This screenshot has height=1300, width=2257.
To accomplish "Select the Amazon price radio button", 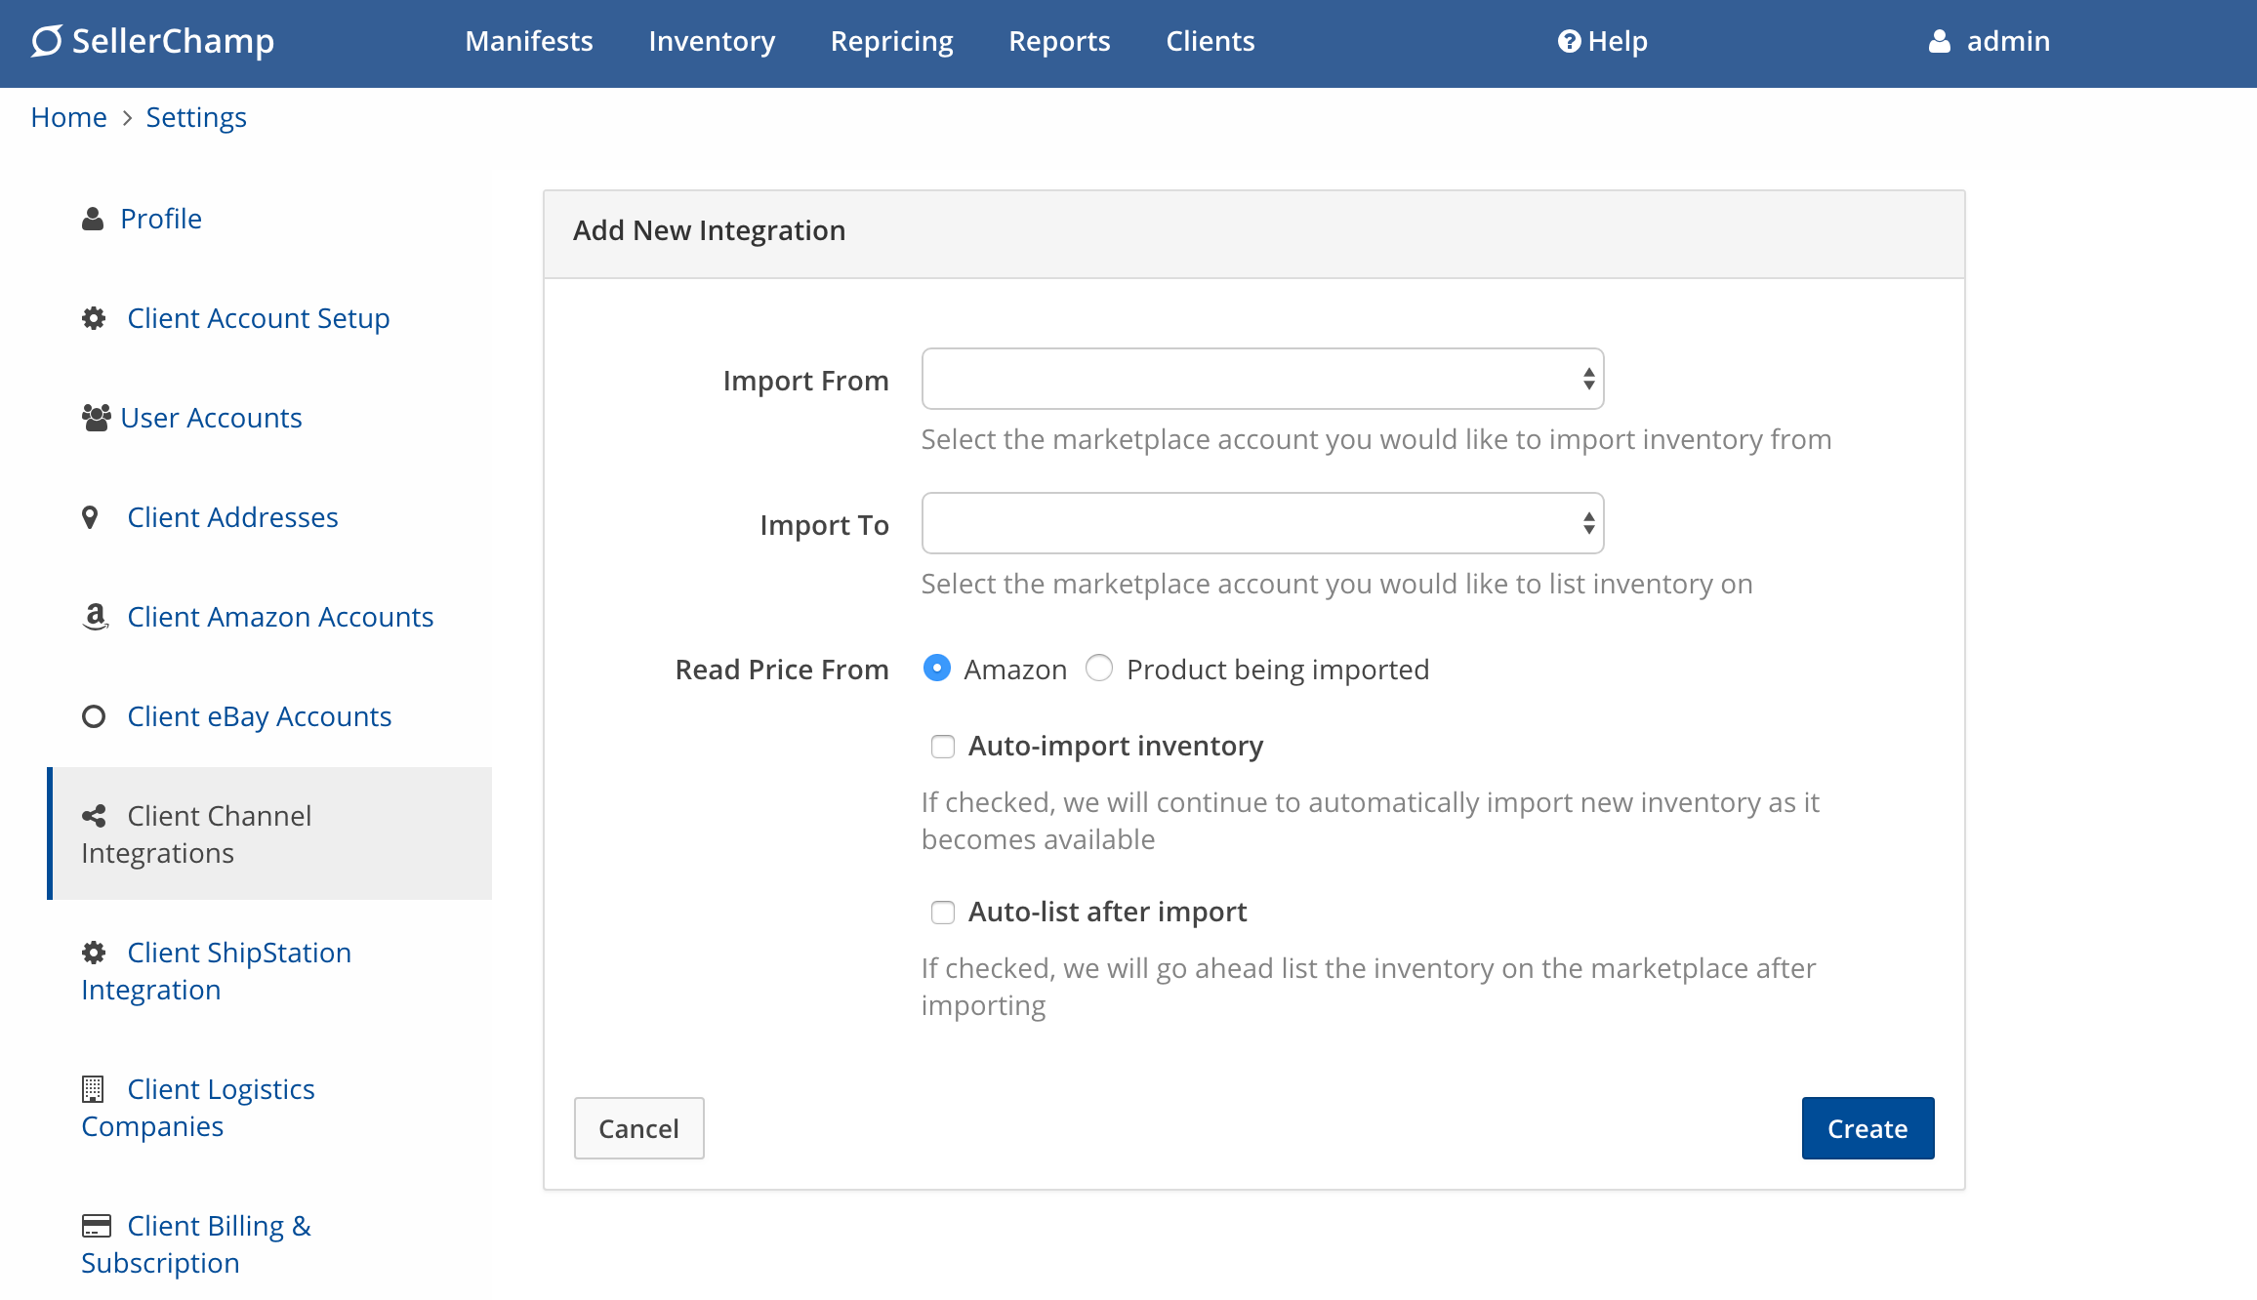I will [x=936, y=669].
